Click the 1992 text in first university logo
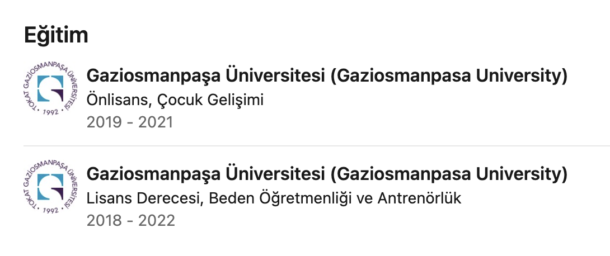This screenshot has height=256, width=610. 50,112
